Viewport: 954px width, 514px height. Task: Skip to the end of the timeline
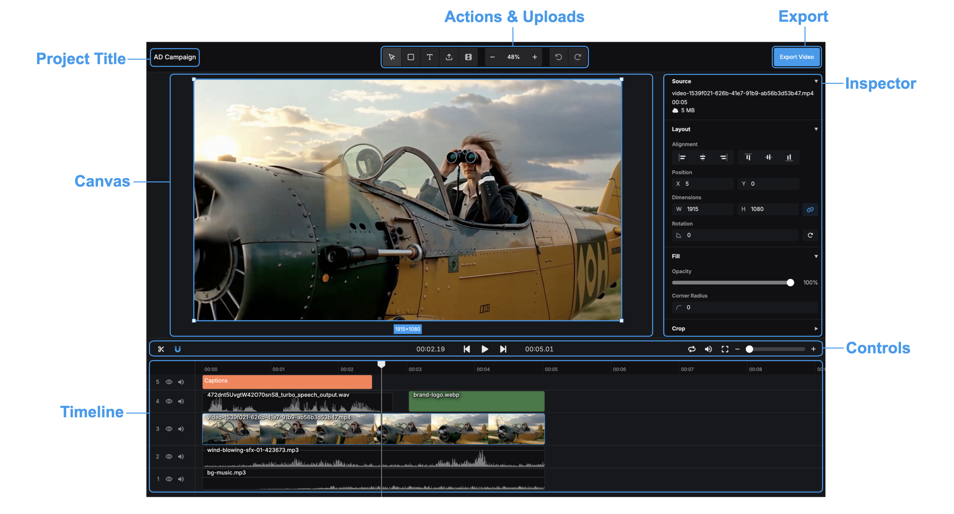point(503,349)
